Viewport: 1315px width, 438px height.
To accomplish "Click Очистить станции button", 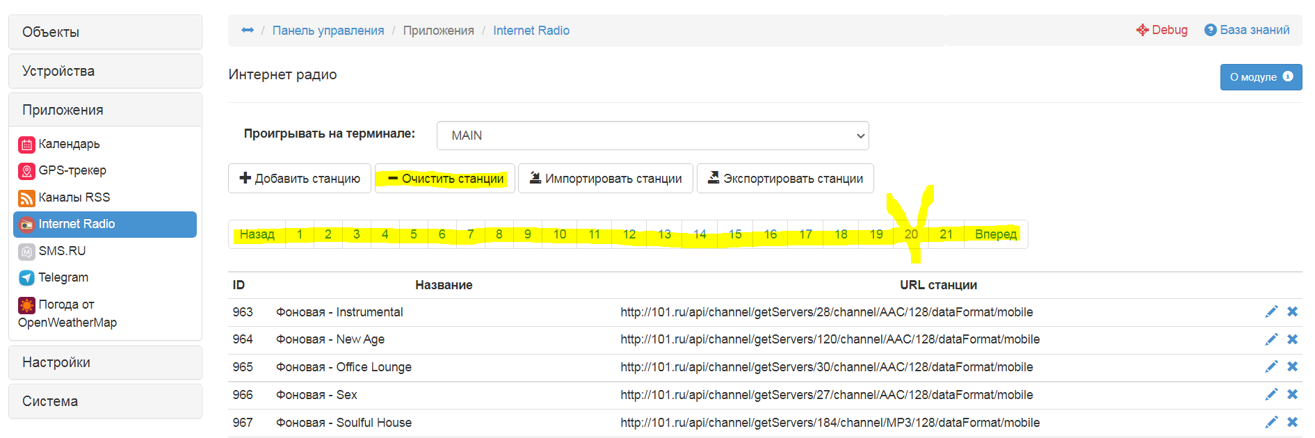I will (x=445, y=179).
